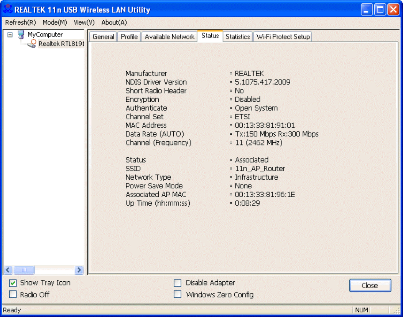Click the Realtek app icon in title bar
The width and height of the screenshot is (403, 317).
pyautogui.click(x=8, y=9)
